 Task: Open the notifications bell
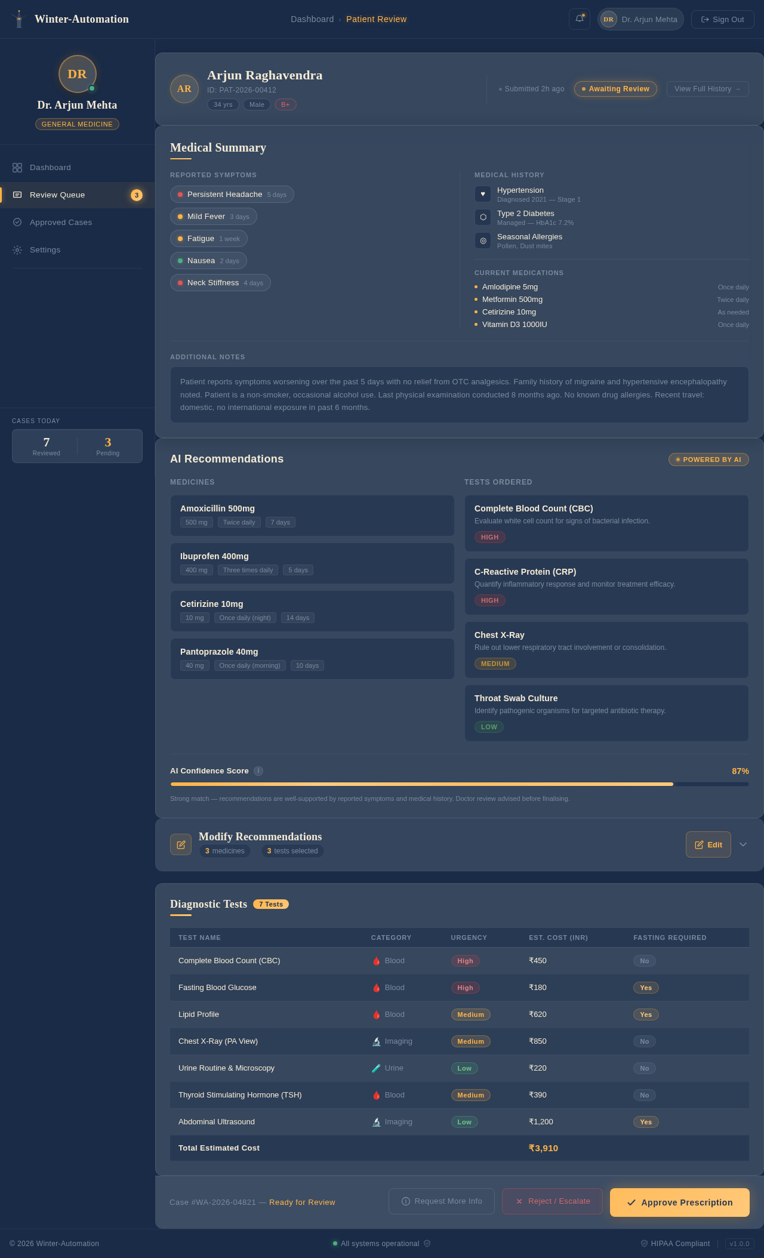click(579, 19)
